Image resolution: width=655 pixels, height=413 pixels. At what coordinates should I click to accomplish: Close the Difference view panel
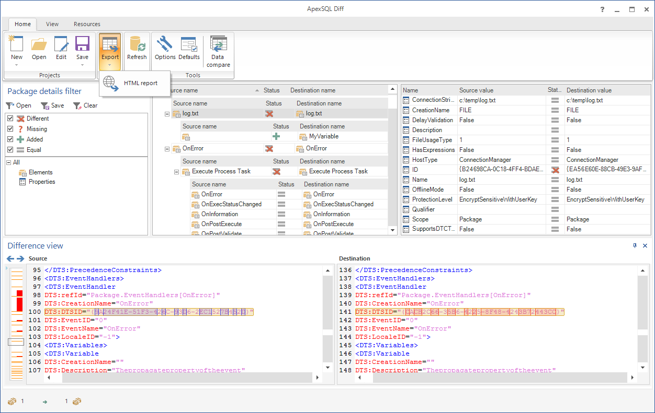click(646, 246)
